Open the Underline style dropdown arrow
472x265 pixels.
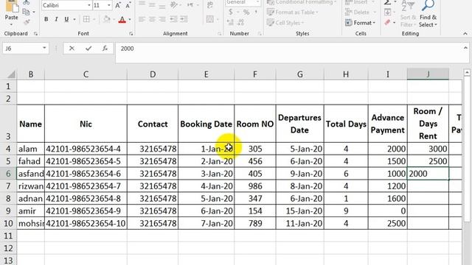[74, 20]
